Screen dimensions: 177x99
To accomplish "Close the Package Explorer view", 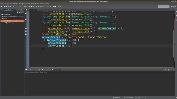I will click(x=14, y=10).
